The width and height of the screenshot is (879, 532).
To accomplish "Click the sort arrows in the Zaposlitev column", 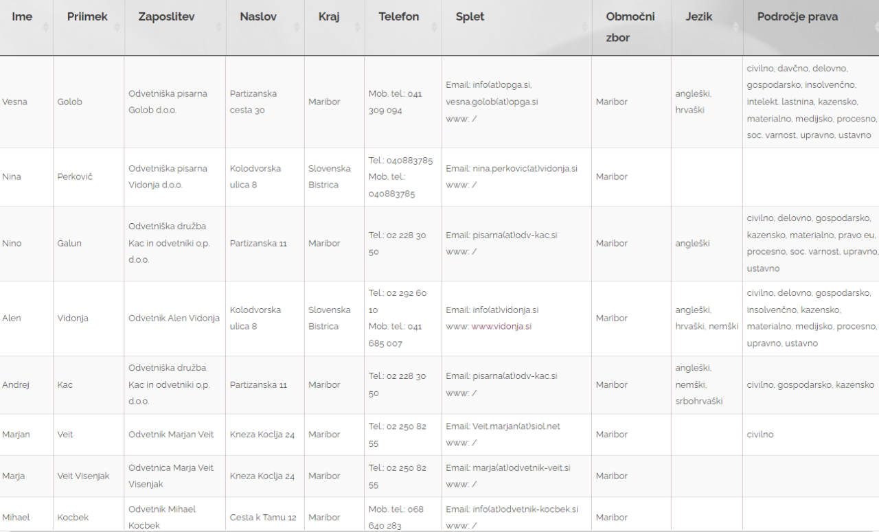I will click(x=218, y=27).
